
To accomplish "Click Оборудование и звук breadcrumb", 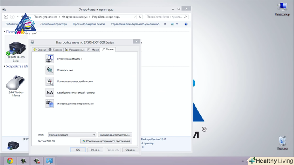I will coord(75,17).
